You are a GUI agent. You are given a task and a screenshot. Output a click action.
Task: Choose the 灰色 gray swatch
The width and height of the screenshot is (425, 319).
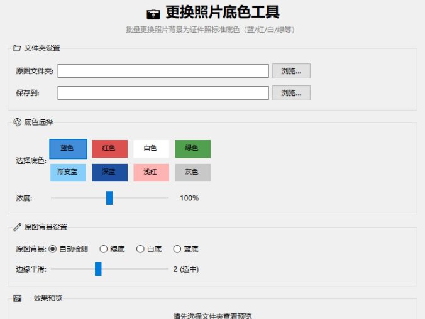tap(193, 172)
